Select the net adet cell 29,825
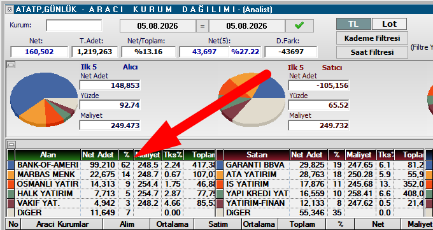 pyautogui.click(x=308, y=165)
